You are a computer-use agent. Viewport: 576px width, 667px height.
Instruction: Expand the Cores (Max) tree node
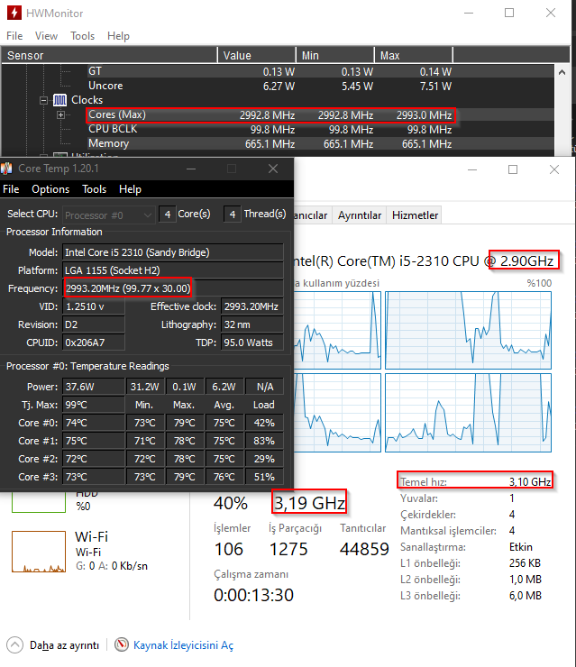click(x=60, y=114)
